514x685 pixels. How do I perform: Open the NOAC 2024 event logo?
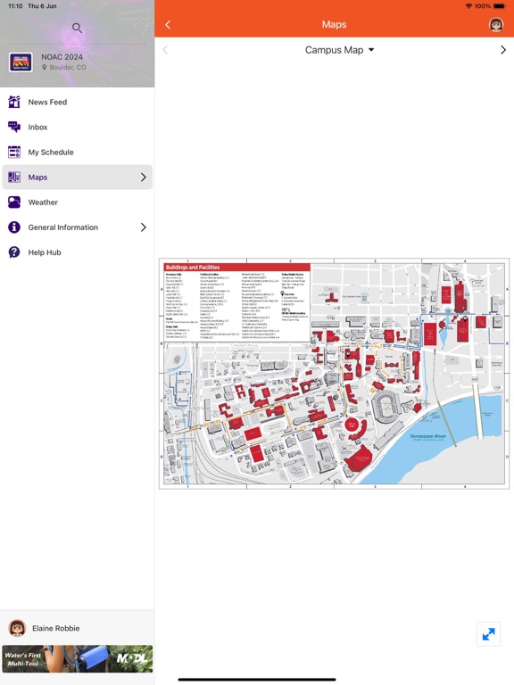click(x=21, y=62)
